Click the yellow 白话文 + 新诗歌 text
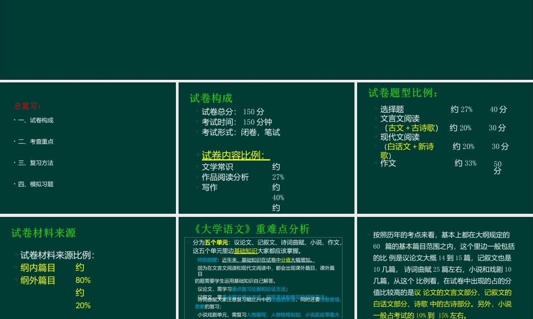The width and height of the screenshot is (533, 319). pyautogui.click(x=407, y=151)
